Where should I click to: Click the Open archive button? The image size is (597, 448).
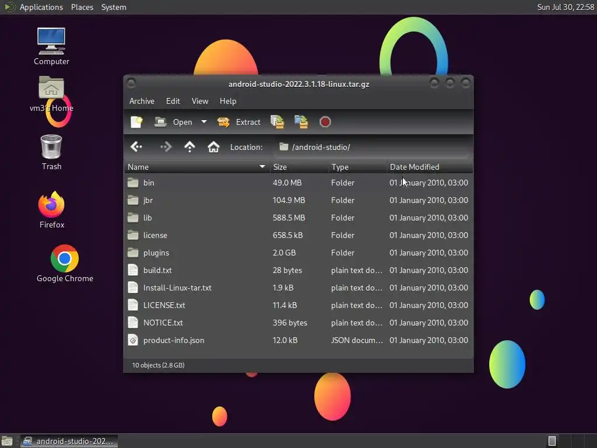(173, 122)
